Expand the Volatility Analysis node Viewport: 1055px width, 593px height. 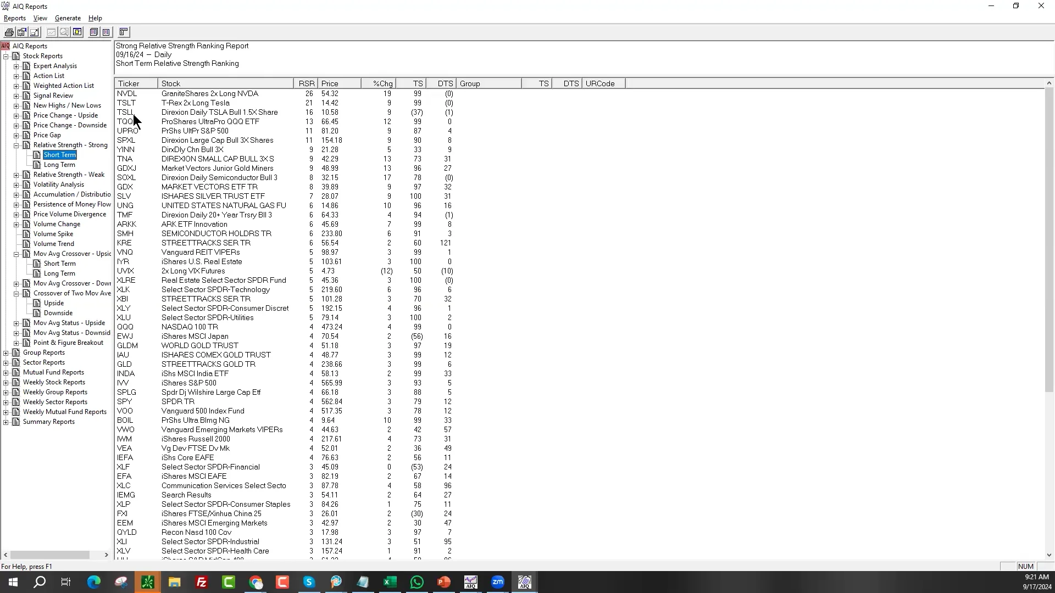click(16, 185)
